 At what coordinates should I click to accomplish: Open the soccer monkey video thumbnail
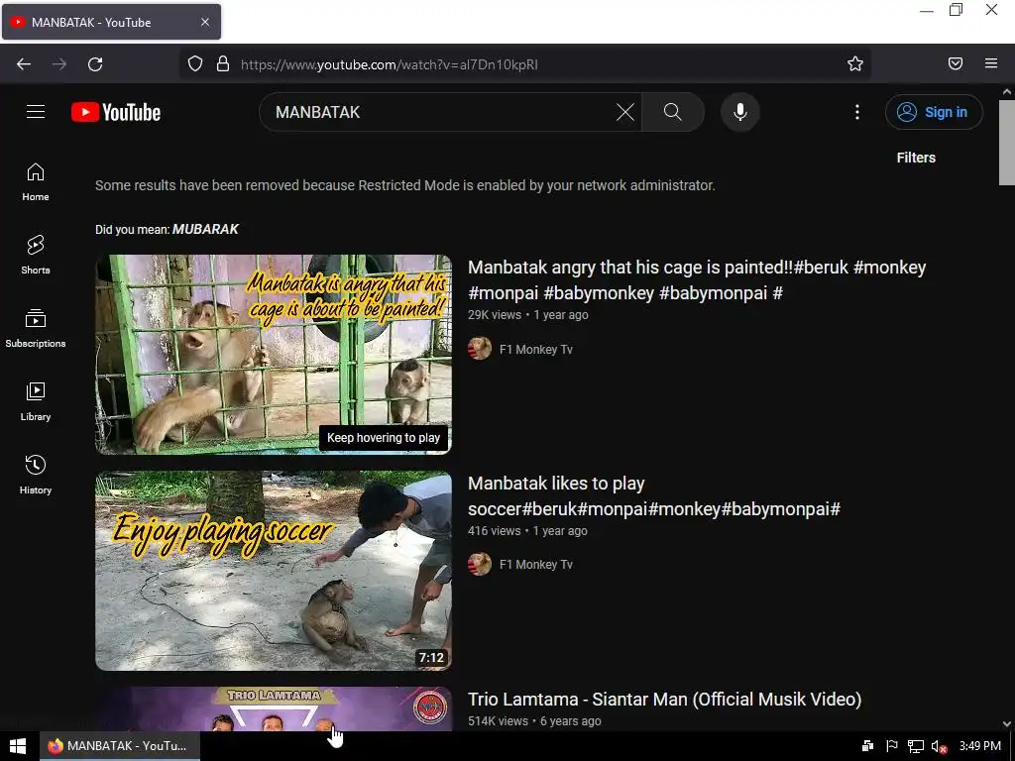pos(274,570)
